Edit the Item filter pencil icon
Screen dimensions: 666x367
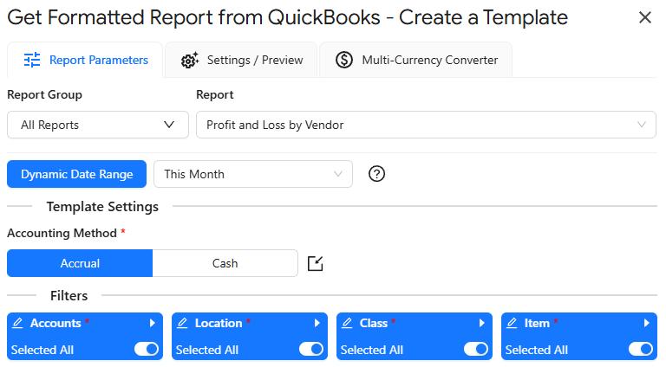(x=512, y=323)
